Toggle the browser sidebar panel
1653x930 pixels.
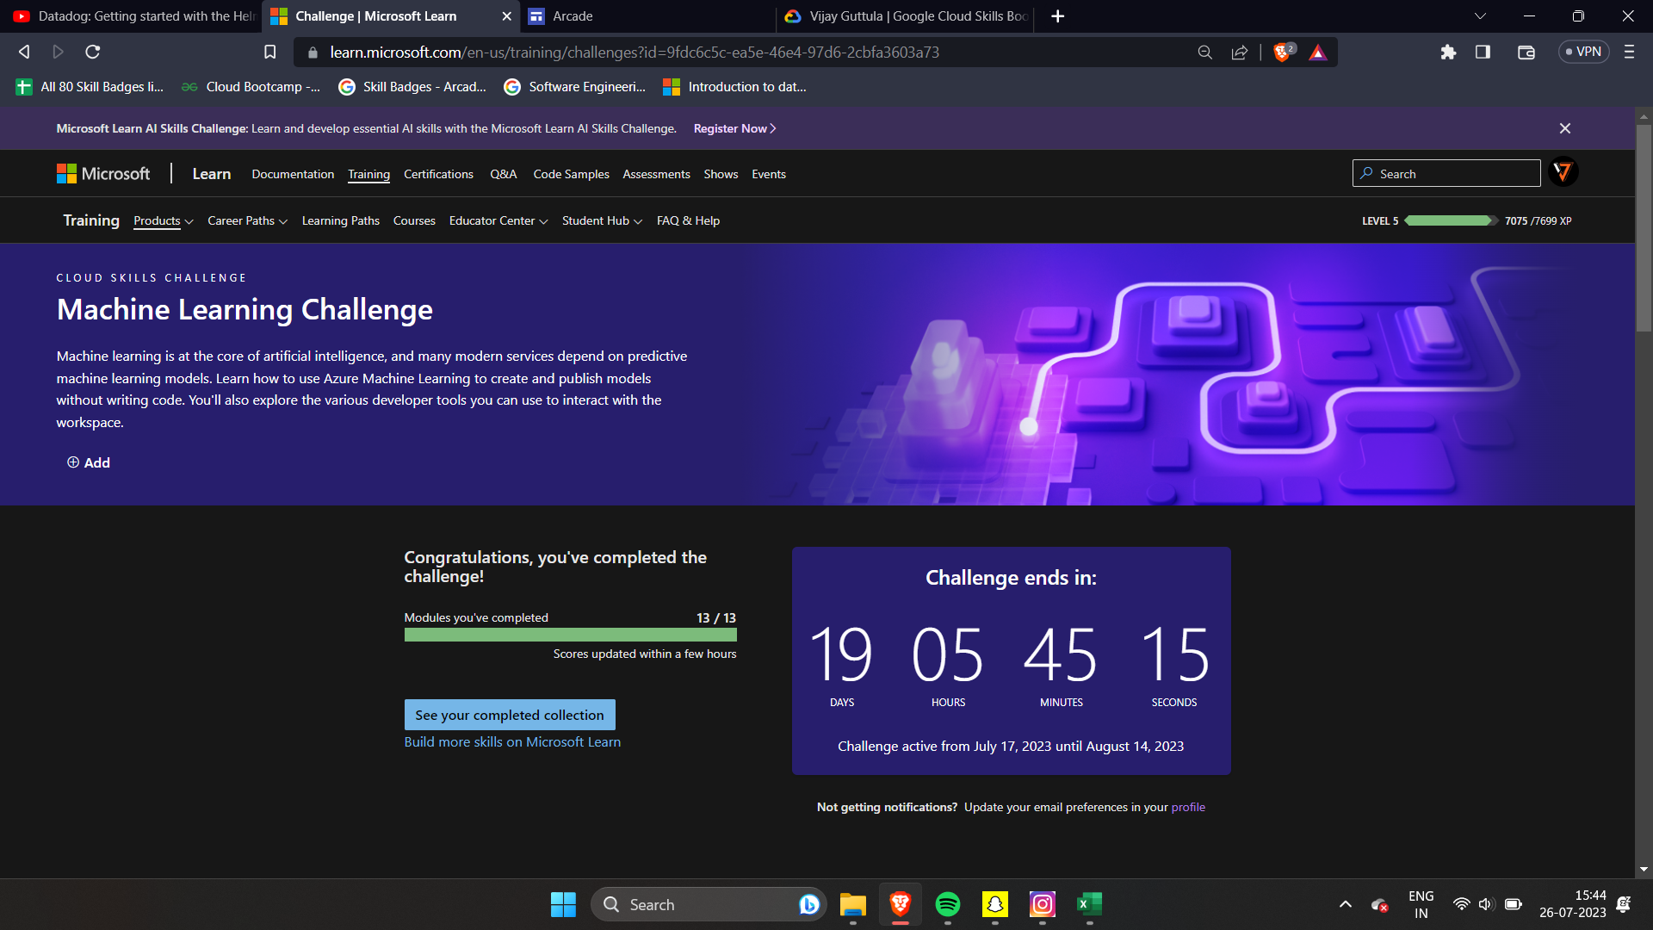(1483, 53)
